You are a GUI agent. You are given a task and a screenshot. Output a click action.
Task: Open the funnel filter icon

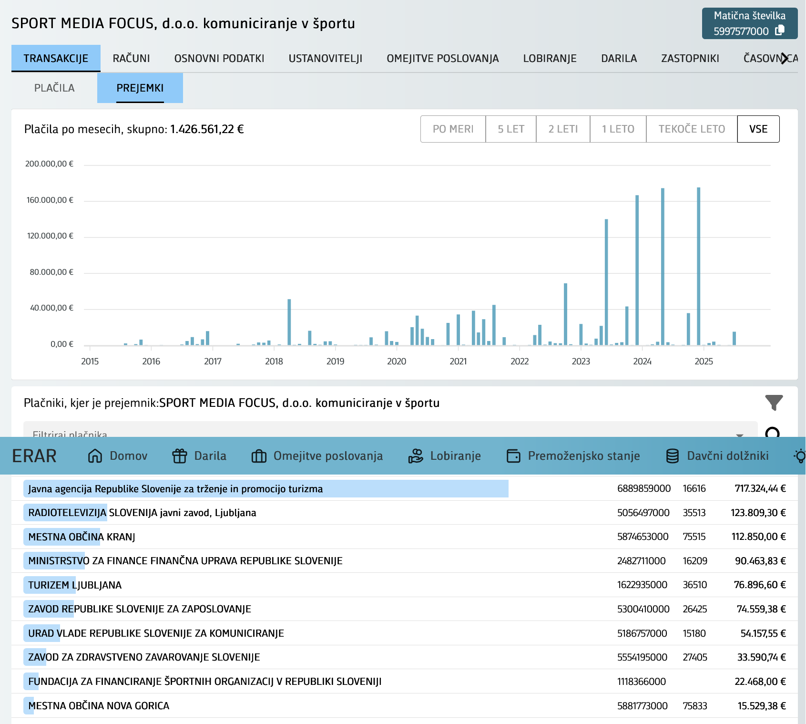click(x=774, y=403)
